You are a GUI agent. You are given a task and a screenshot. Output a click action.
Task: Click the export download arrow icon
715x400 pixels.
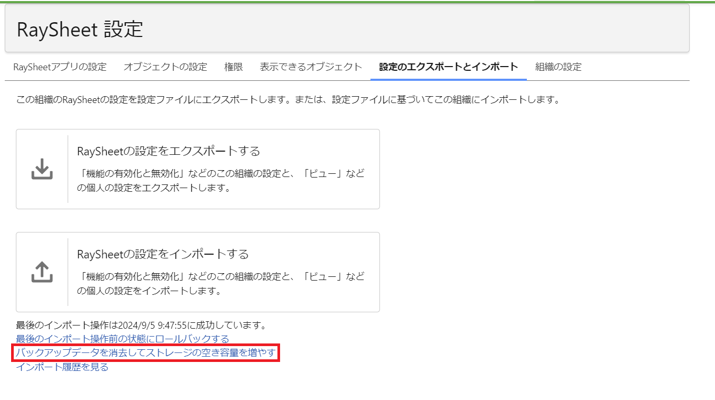tap(42, 169)
